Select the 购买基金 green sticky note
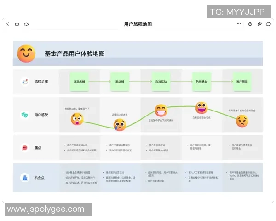The width and height of the screenshot is (276, 221). coord(201,81)
